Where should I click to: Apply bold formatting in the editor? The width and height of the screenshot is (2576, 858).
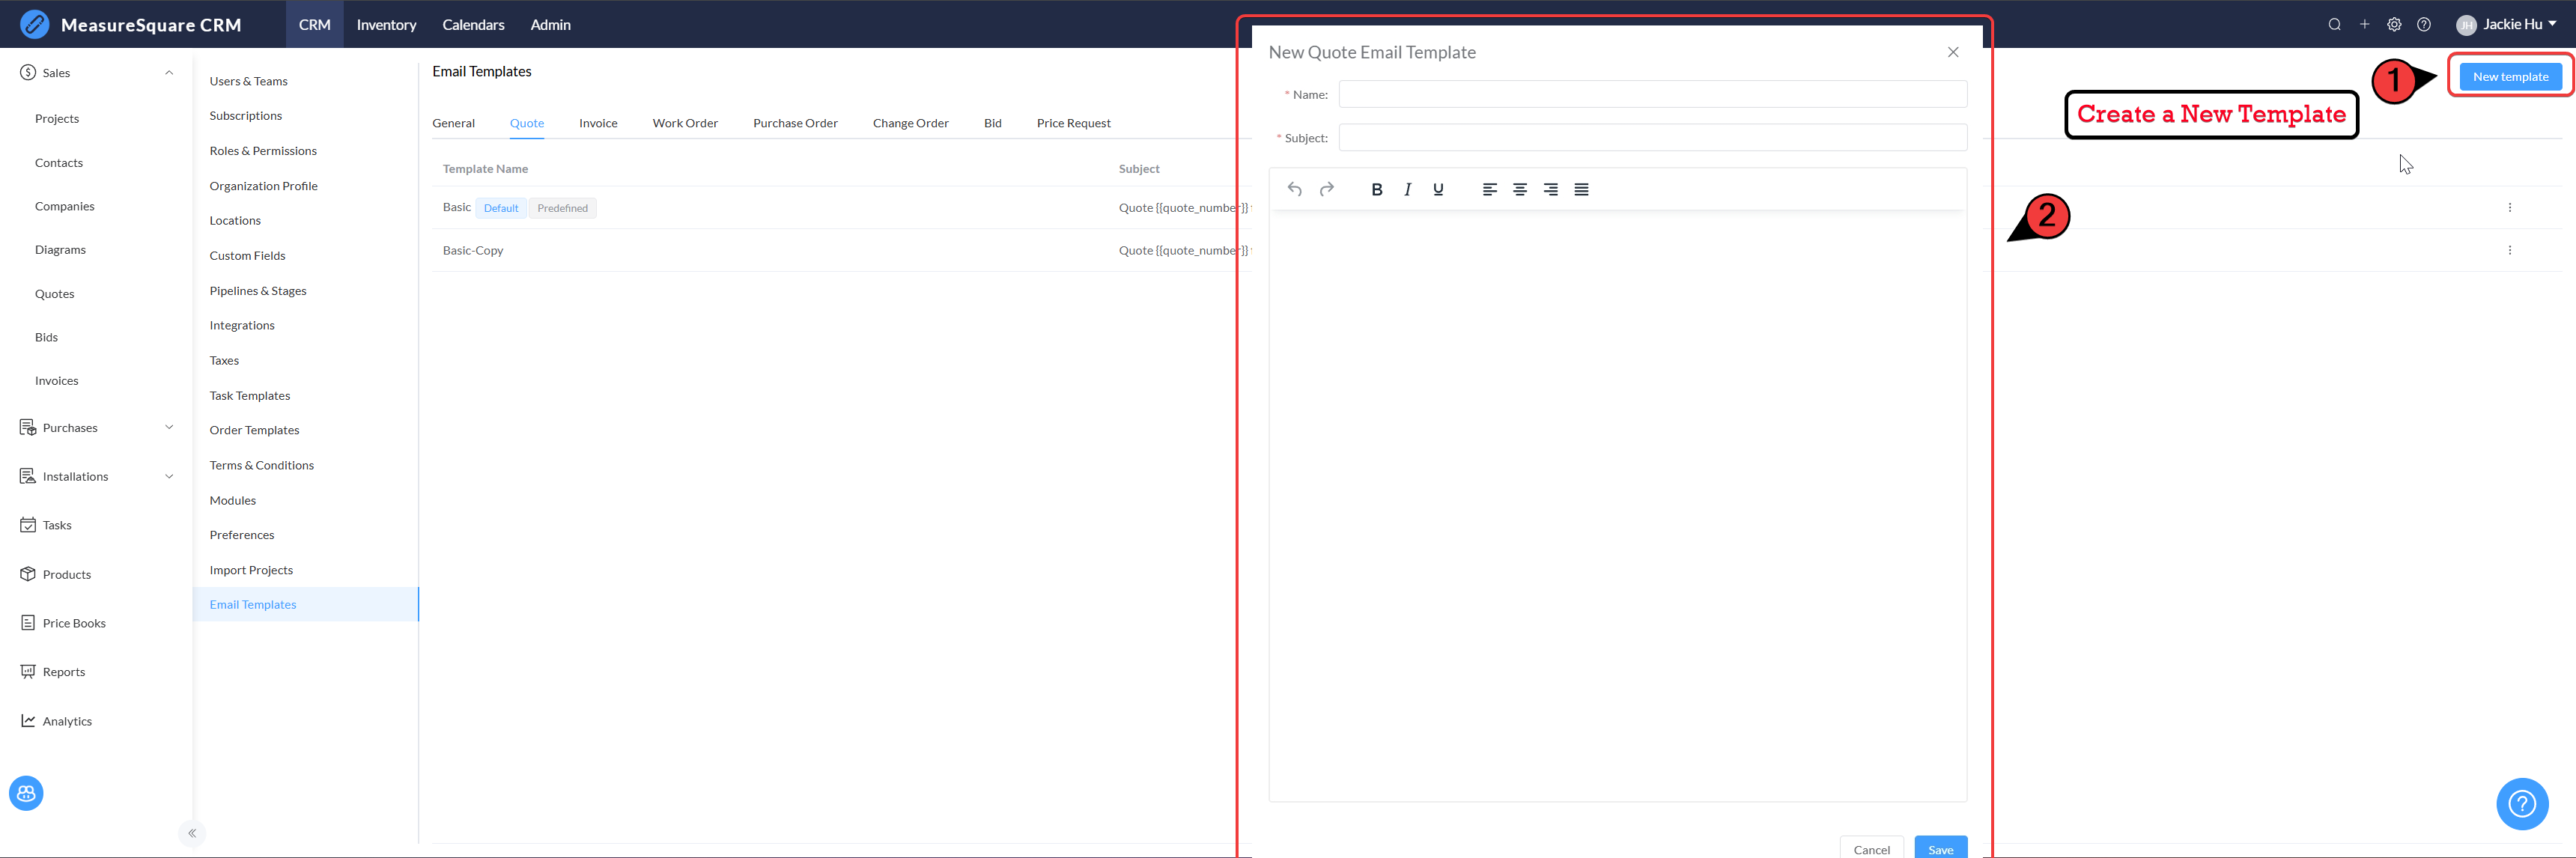pos(1377,189)
